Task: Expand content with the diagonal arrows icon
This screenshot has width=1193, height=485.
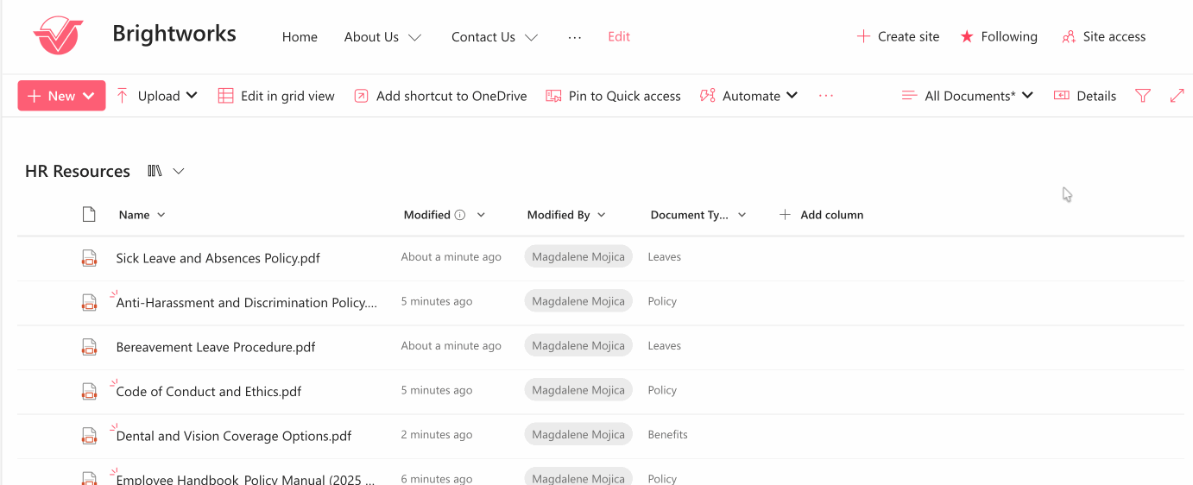Action: [x=1177, y=96]
